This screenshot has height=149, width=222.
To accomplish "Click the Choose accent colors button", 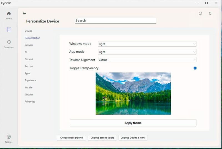I will pos(102,138).
